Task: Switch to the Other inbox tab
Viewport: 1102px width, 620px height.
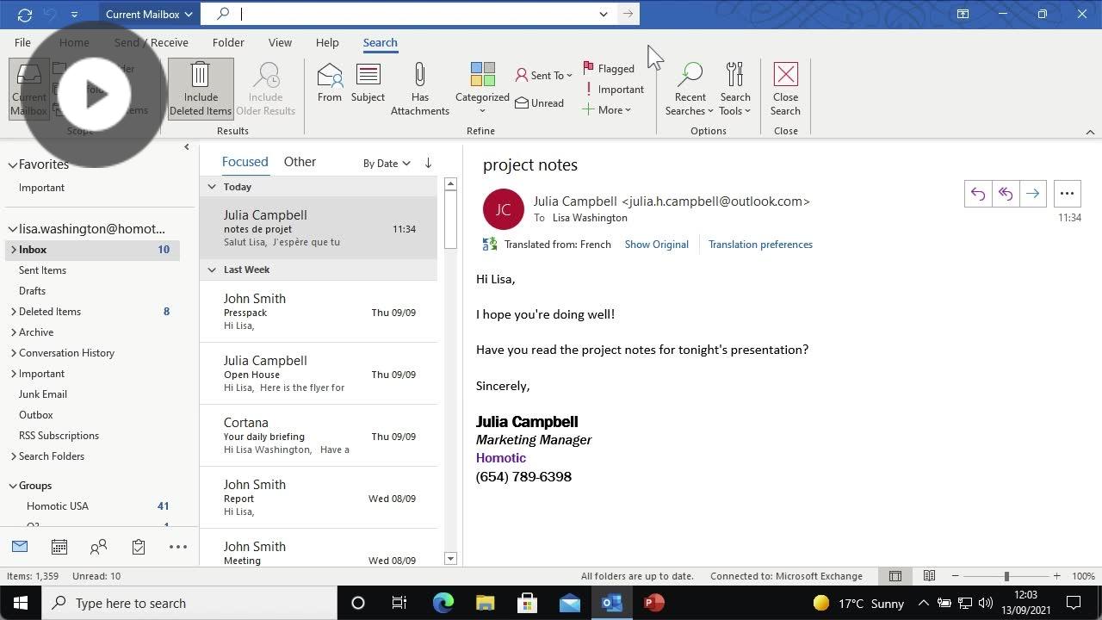Action: coord(300,161)
